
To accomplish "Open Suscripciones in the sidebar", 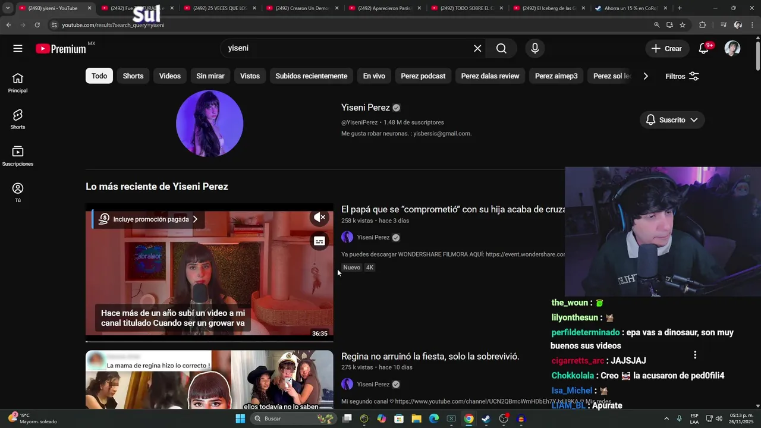I will 18,156.
